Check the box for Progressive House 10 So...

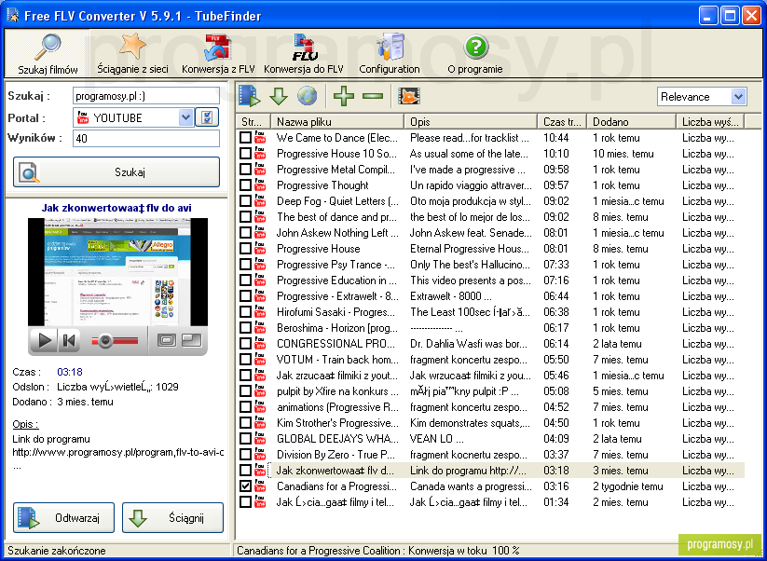pyautogui.click(x=245, y=154)
